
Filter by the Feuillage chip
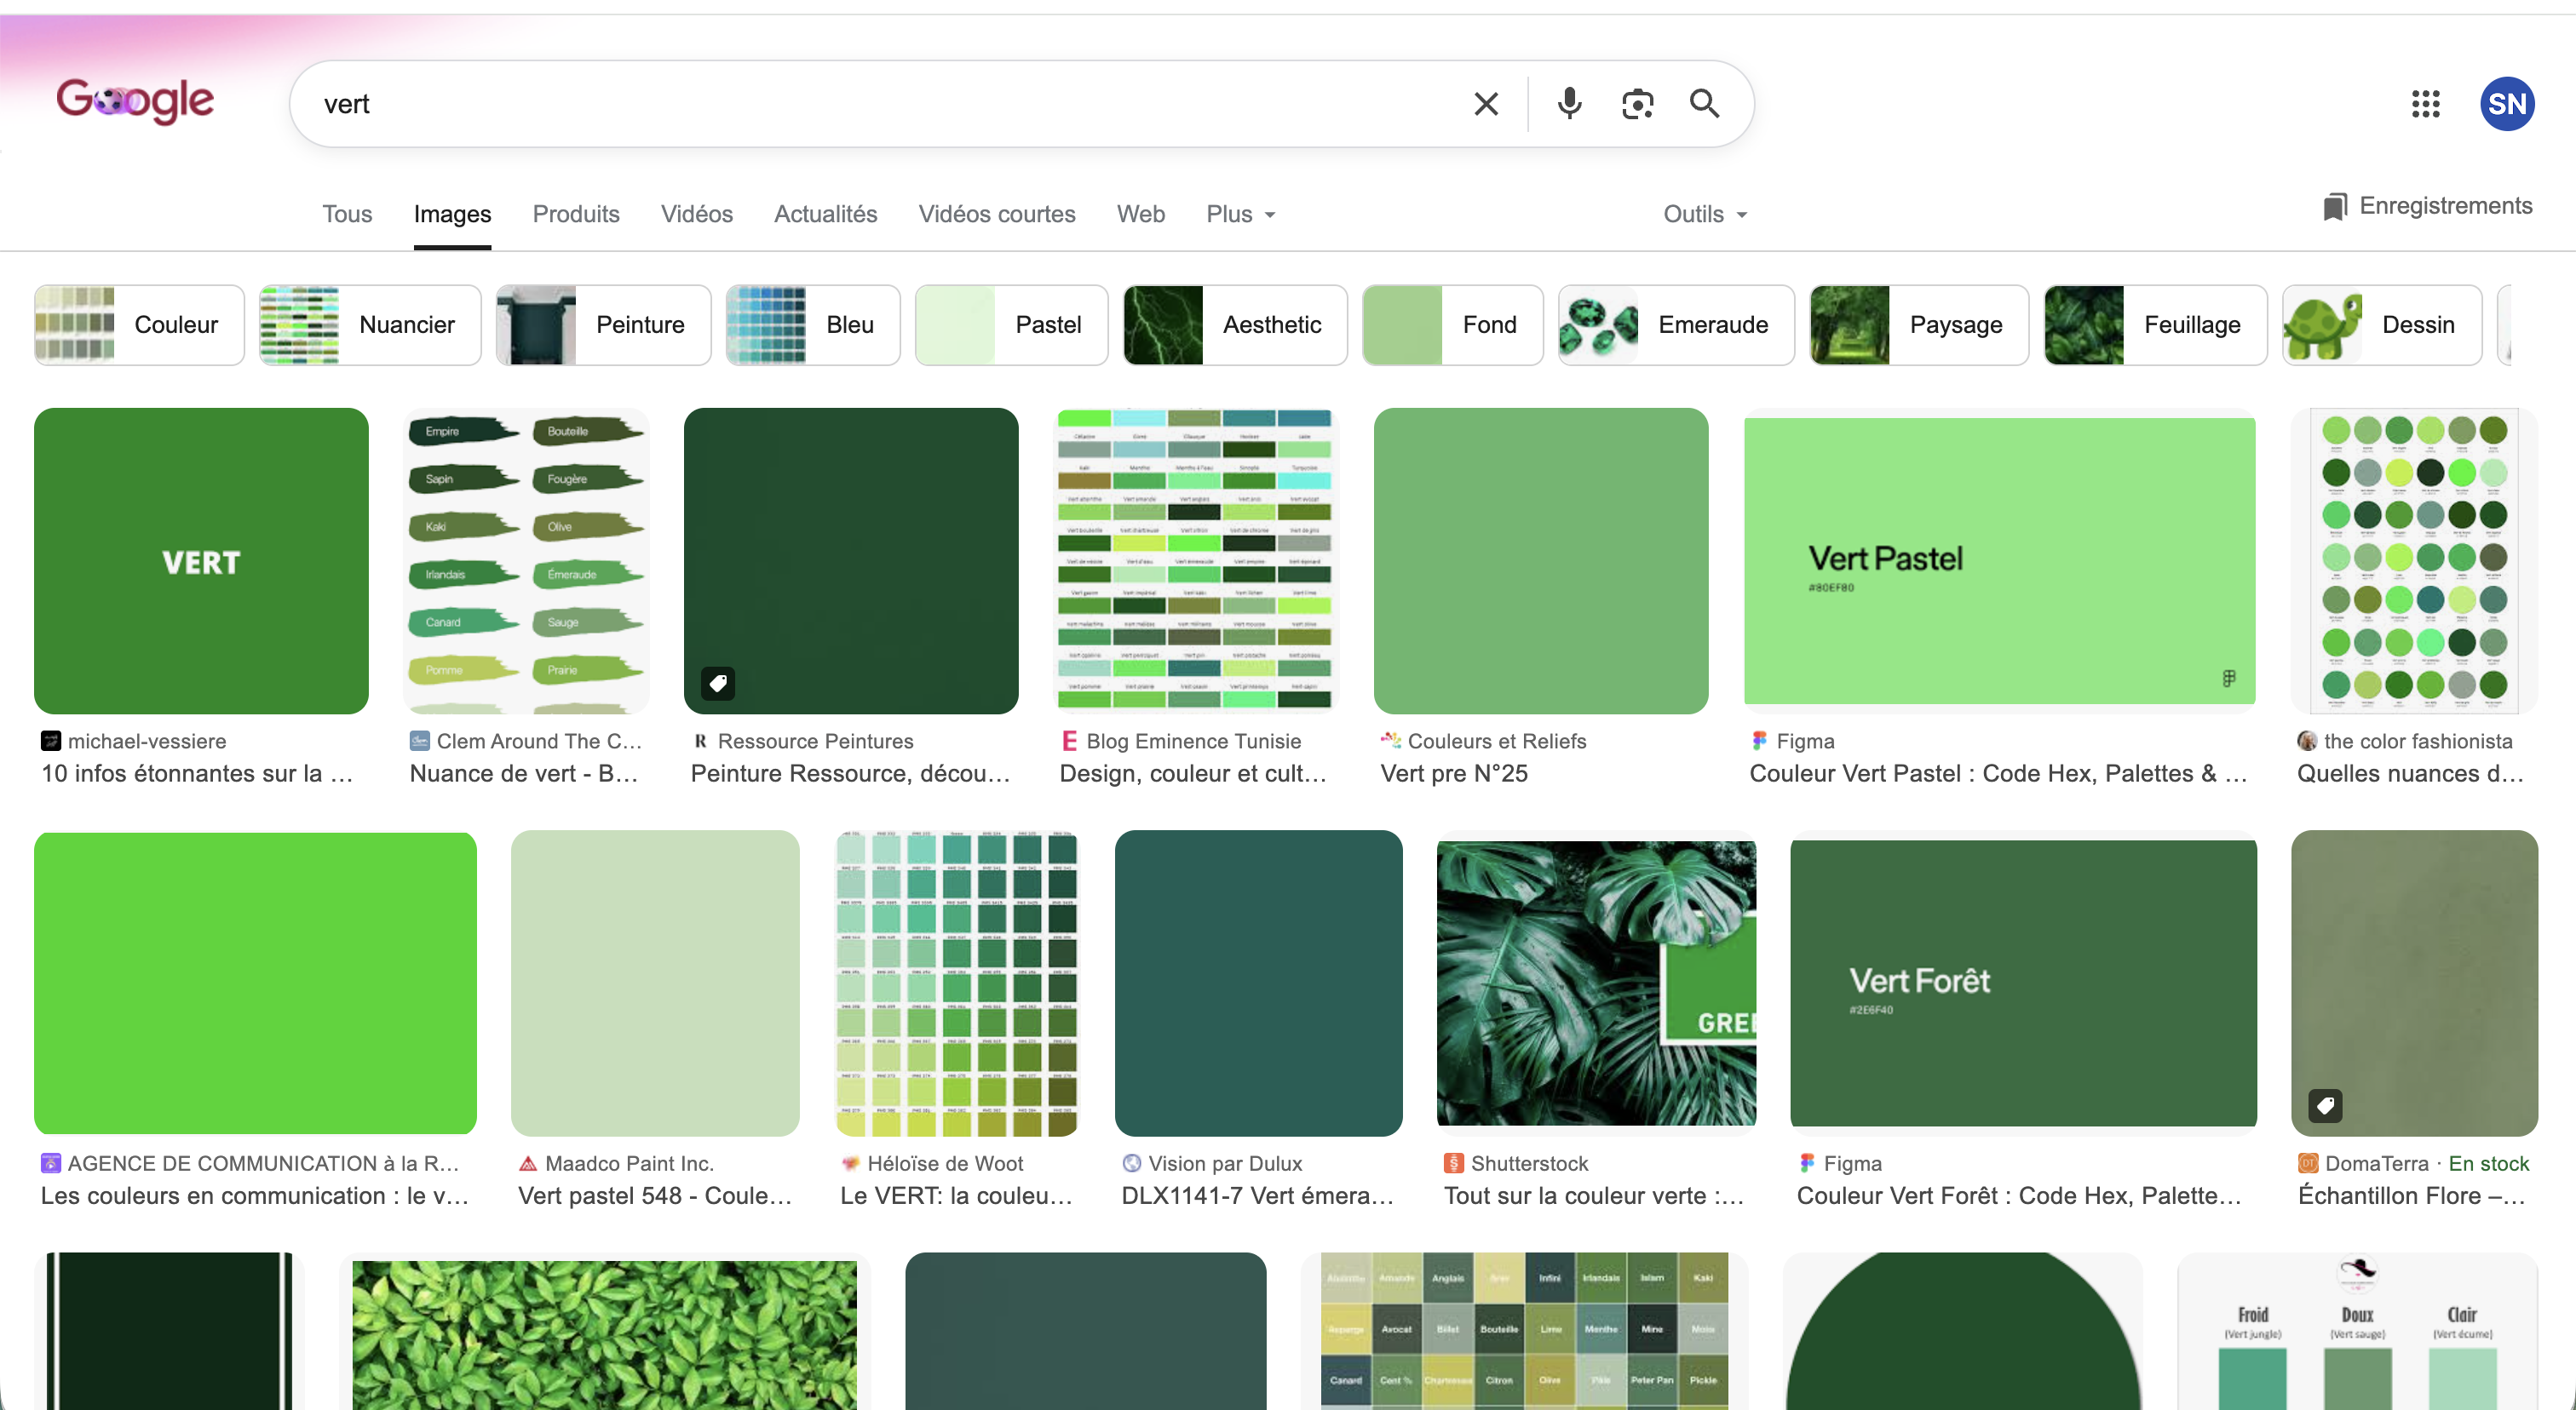(x=2155, y=324)
